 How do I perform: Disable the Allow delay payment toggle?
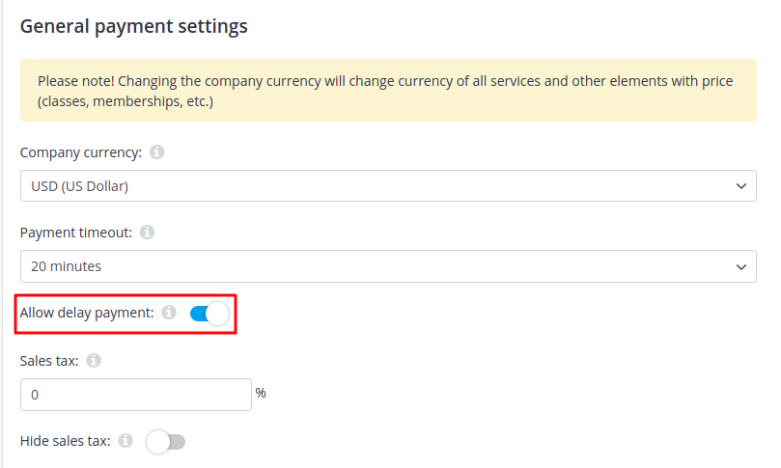point(209,314)
